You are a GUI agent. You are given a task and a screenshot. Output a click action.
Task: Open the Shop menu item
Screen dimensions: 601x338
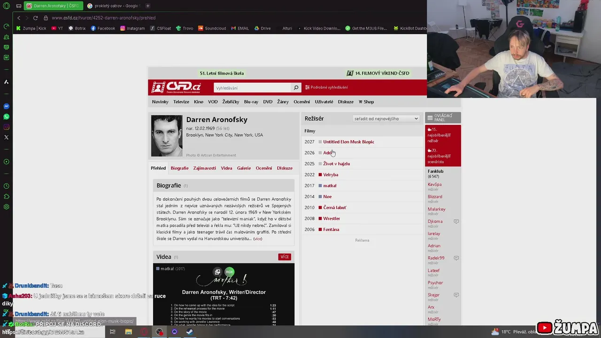(366, 102)
